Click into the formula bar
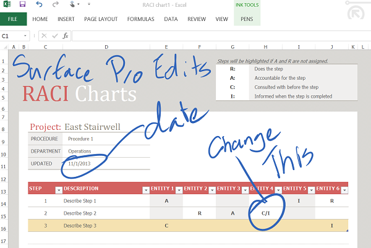Image resolution: width=371 pixels, height=248 pixels. (221, 36)
